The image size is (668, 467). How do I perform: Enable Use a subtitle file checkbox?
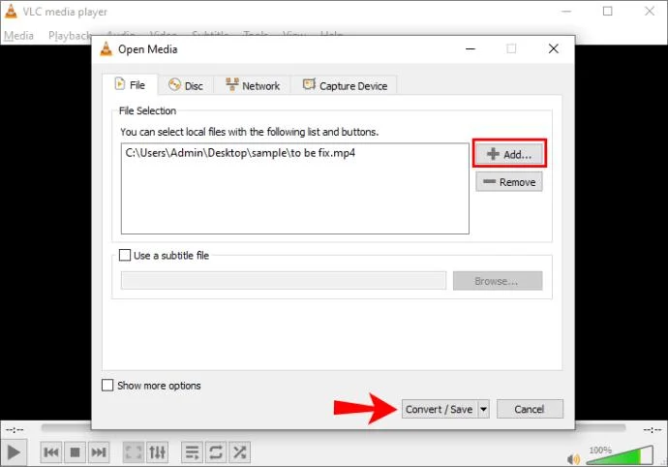tap(125, 255)
